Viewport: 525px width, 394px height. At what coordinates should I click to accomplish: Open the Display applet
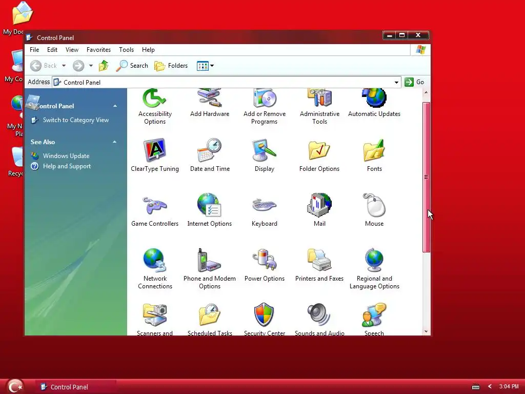coord(264,155)
